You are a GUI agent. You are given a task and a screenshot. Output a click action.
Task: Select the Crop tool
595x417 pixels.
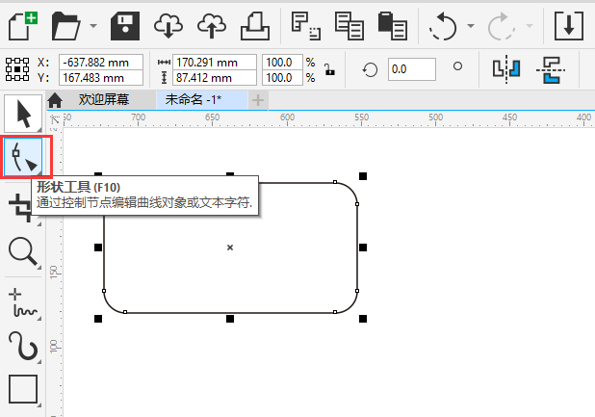(21, 207)
